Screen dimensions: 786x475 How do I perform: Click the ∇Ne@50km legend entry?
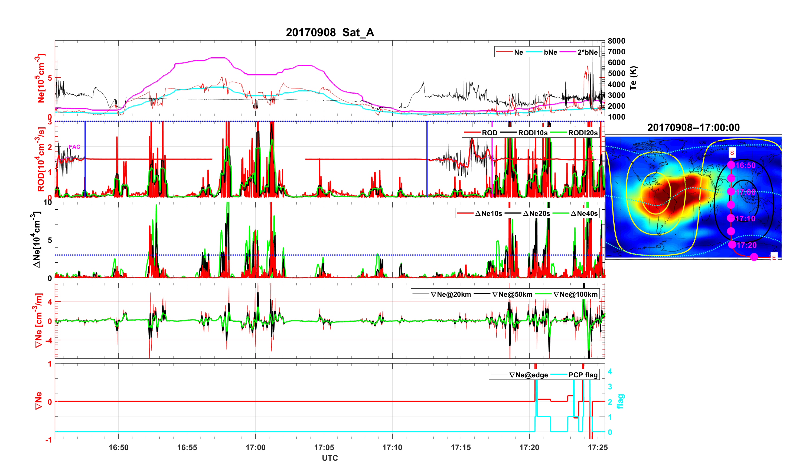[x=512, y=295]
